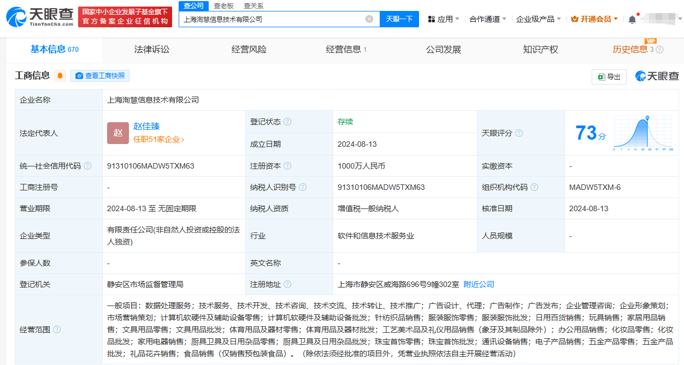The image size is (684, 365).
Task: Switch to the 公司发展 tab
Action: pyautogui.click(x=444, y=50)
